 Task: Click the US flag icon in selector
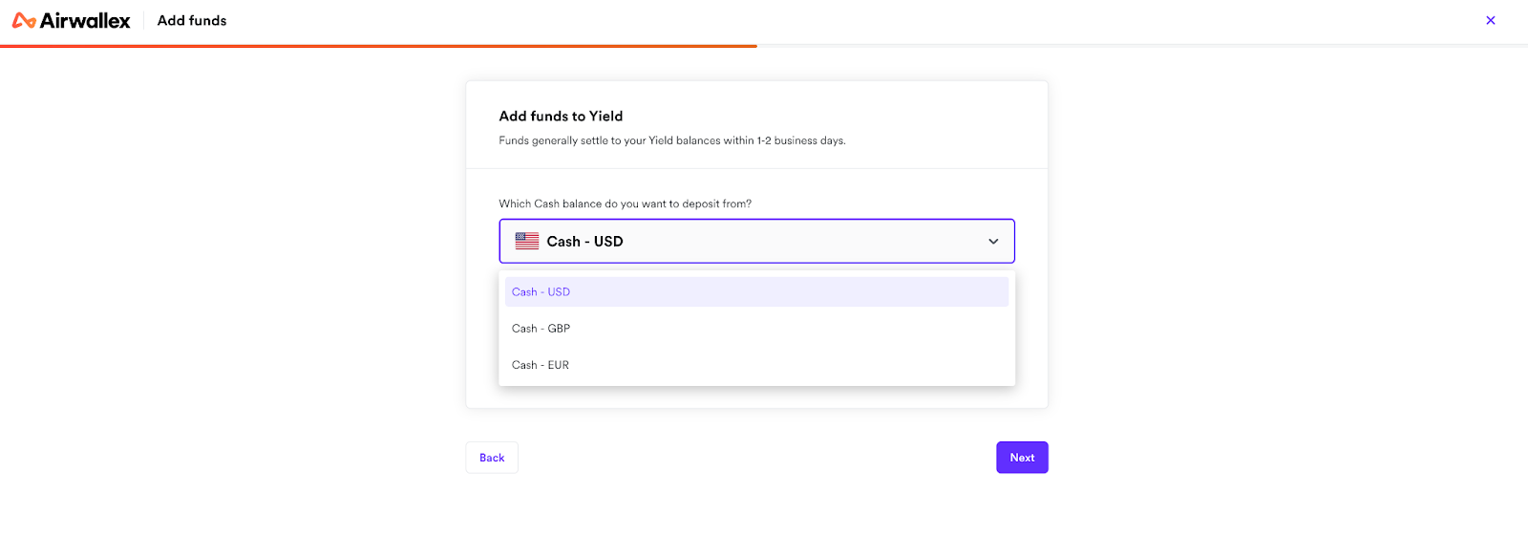coord(527,241)
